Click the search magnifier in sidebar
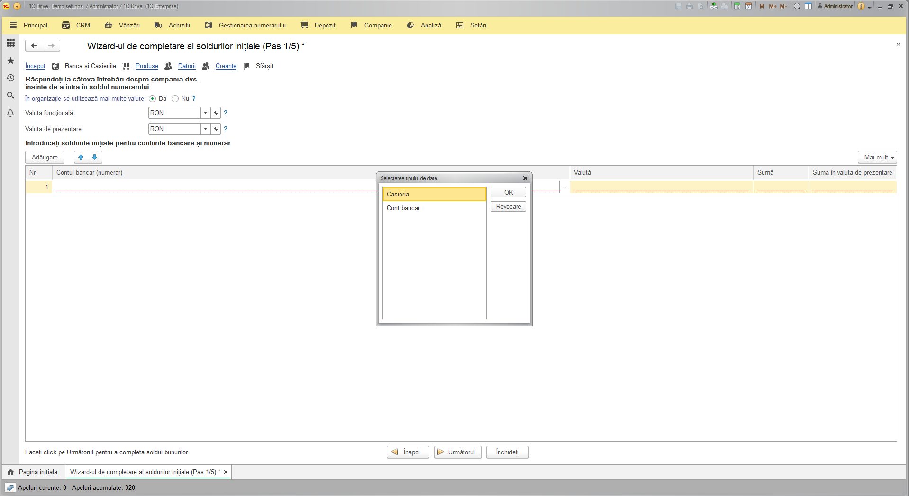909x496 pixels. pyautogui.click(x=10, y=96)
